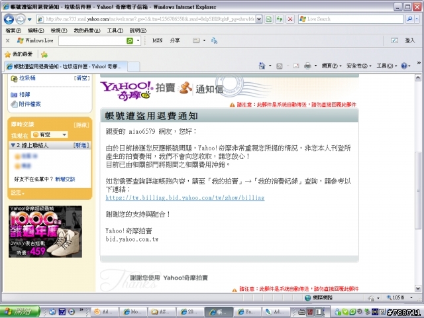The width and height of the screenshot is (424, 318).
Task: Click the blue Help icon
Action: tap(404, 66)
